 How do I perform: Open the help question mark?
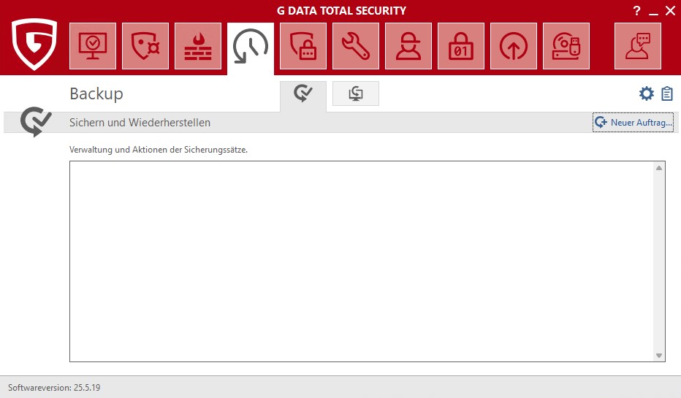636,10
